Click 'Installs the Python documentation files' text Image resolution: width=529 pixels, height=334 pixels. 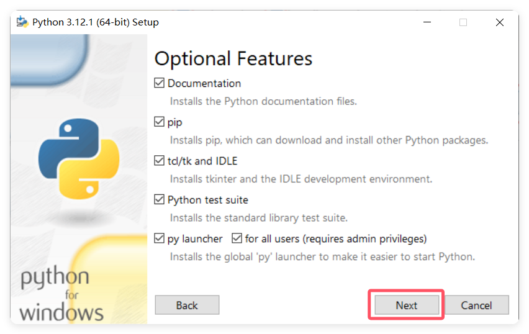pos(263,101)
